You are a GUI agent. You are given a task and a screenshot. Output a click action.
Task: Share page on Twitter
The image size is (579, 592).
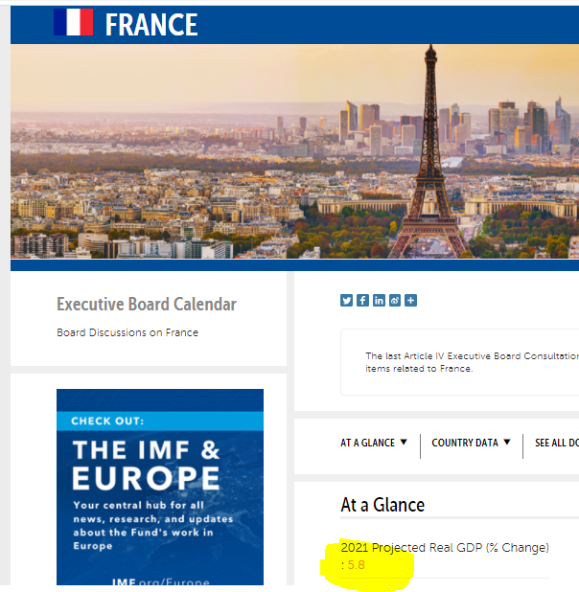click(x=347, y=301)
